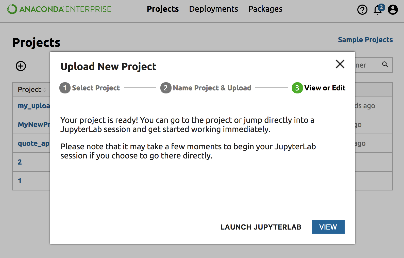Click step 1 Select Project circle
The height and width of the screenshot is (258, 404).
click(65, 88)
